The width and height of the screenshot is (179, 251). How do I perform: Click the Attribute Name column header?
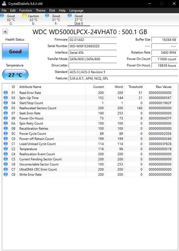pos(52,87)
